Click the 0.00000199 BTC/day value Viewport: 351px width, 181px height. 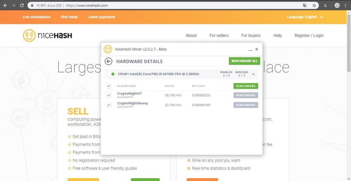(201, 105)
